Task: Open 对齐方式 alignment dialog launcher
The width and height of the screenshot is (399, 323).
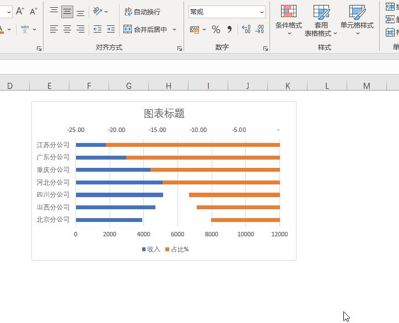Action: coord(180,49)
